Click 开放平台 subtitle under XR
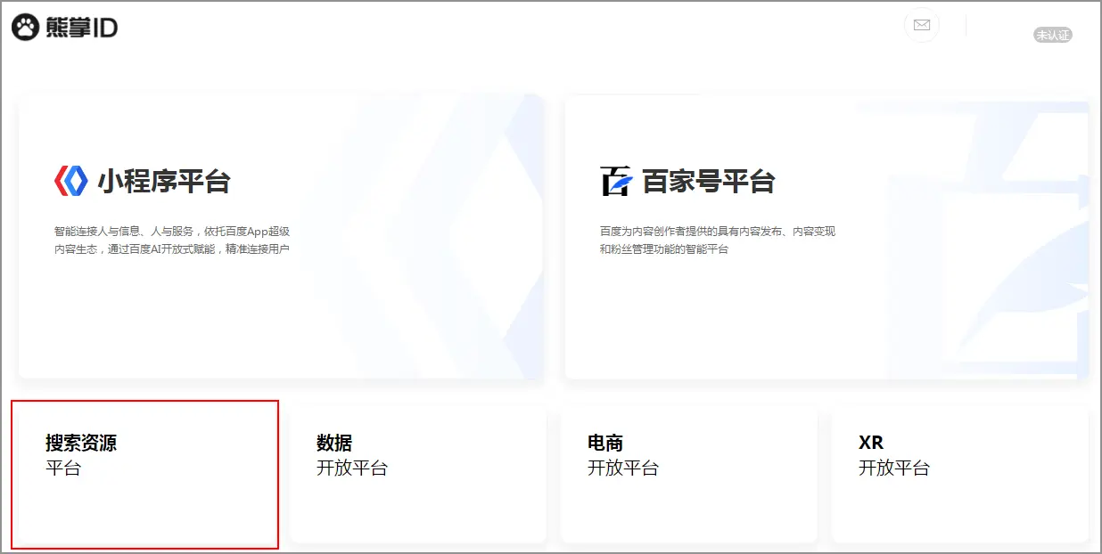 (894, 468)
